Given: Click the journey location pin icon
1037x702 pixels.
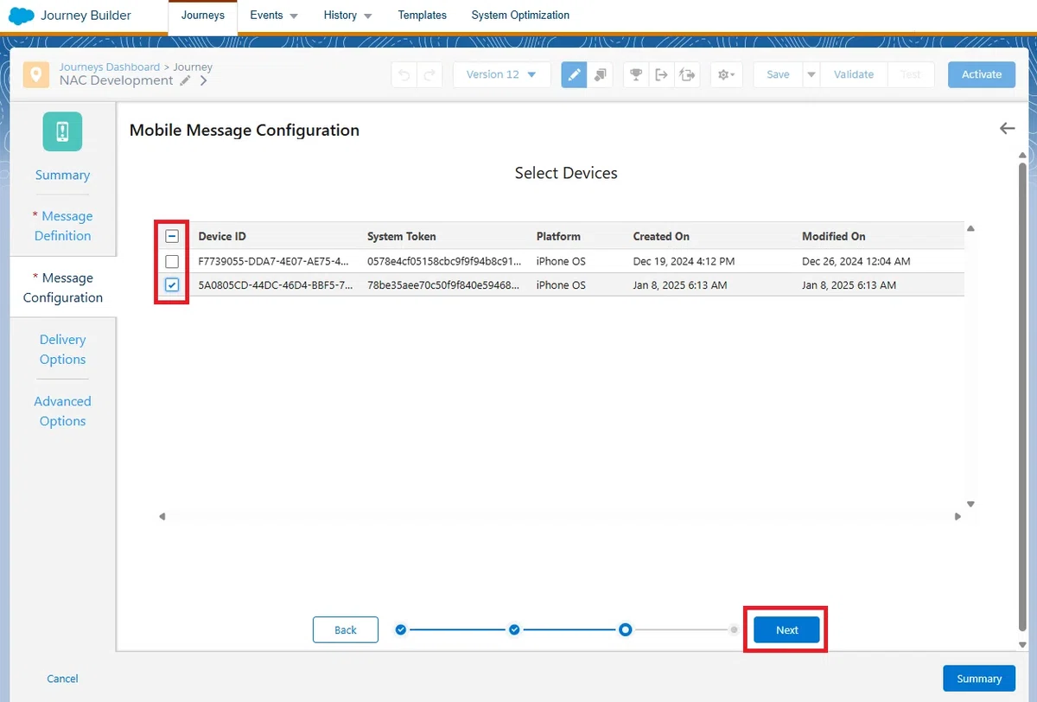Looking at the screenshot, I should coord(35,74).
